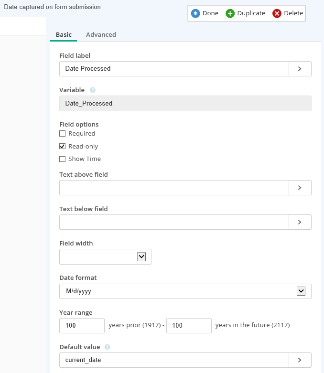Click the arrow button beside Text above field
Screen dimensions: 324x373
[x=300, y=188]
